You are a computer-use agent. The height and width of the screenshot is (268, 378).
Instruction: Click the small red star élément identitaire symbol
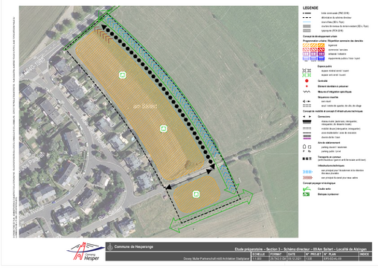(x=307, y=86)
